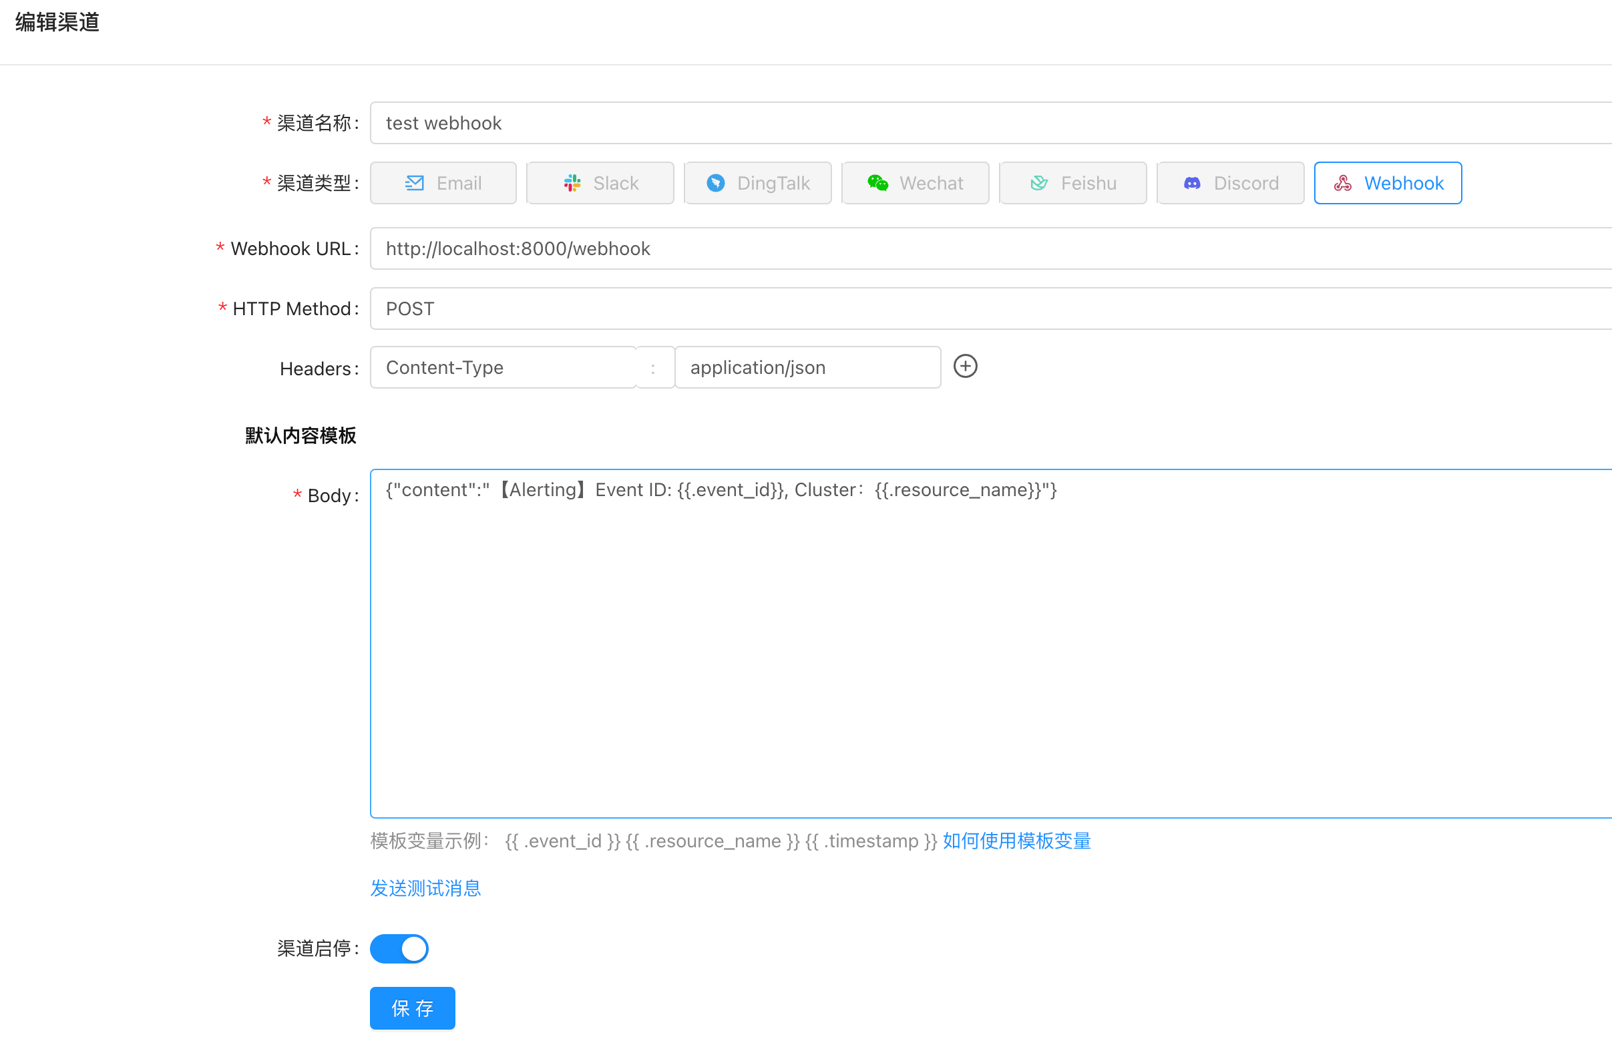Click the 渠道启停 label
The width and height of the screenshot is (1612, 1059).
pos(317,948)
